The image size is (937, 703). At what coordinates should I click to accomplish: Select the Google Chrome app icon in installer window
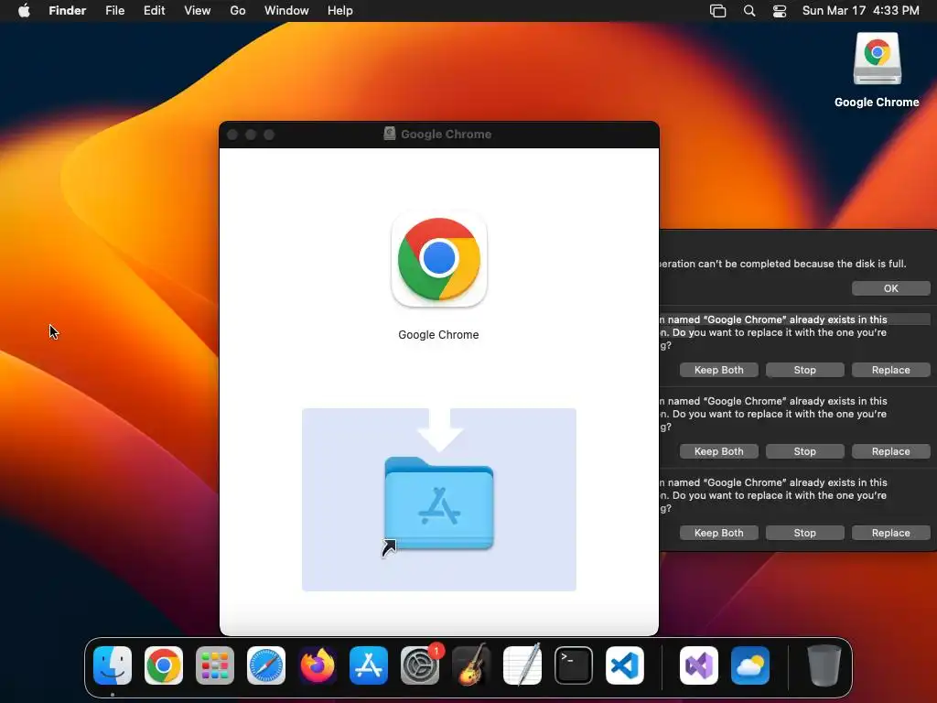(439, 259)
